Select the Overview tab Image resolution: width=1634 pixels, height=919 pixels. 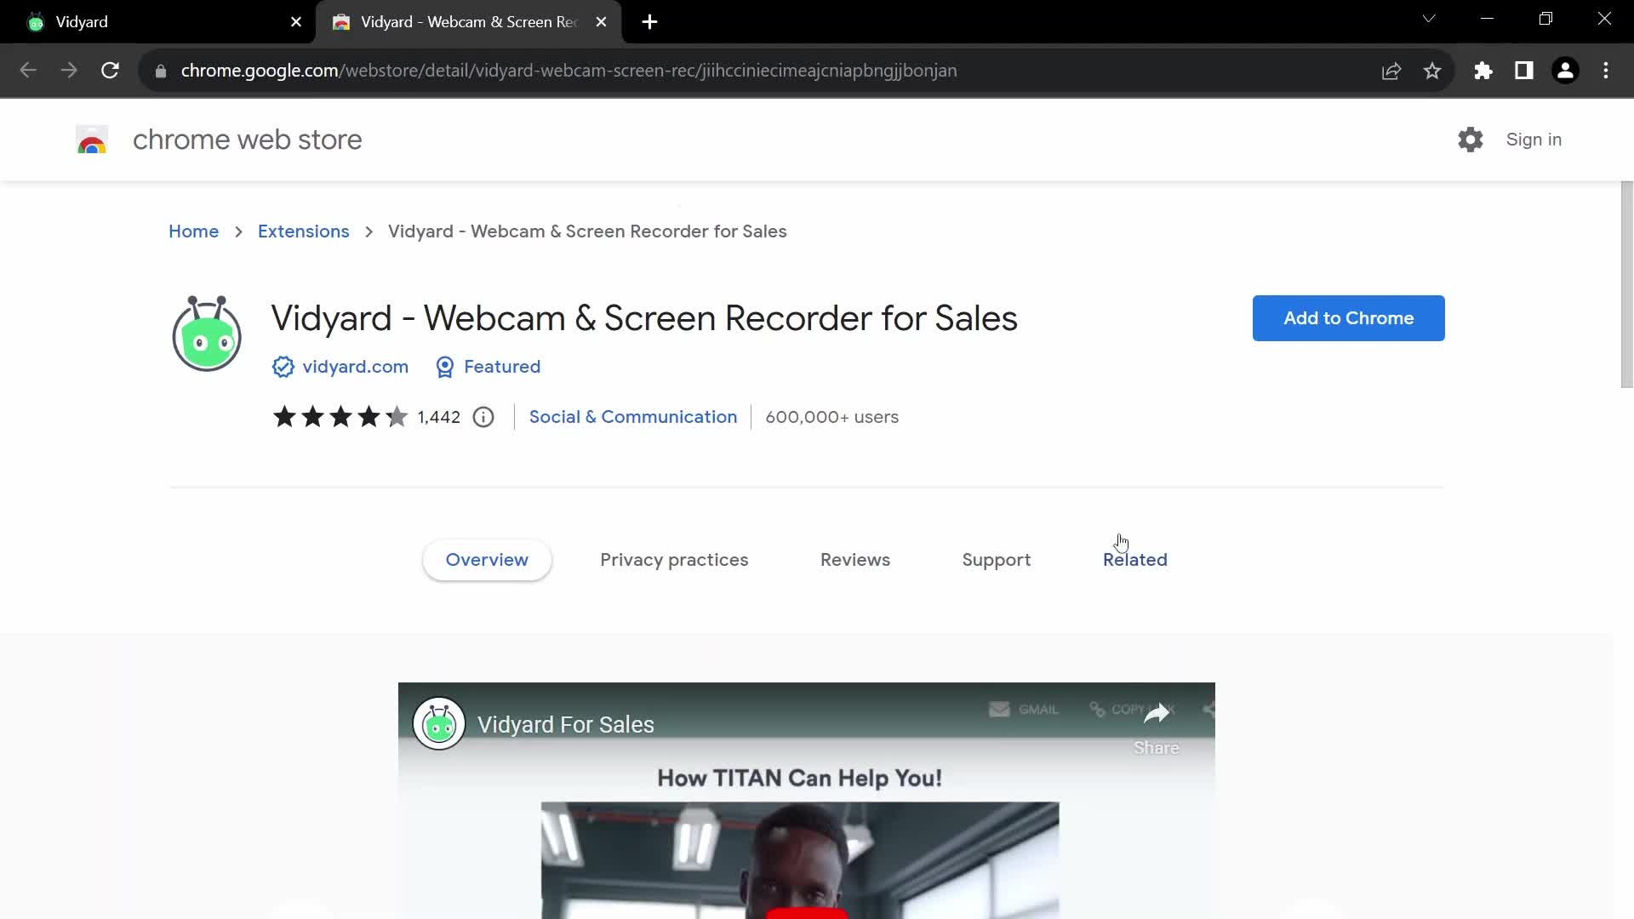pyautogui.click(x=487, y=560)
